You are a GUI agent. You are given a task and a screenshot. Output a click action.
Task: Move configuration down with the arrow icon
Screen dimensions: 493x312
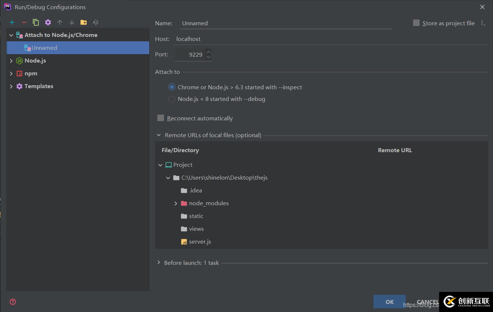[72, 22]
